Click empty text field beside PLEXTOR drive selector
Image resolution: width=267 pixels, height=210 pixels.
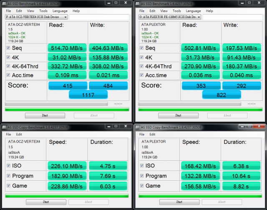233,17
